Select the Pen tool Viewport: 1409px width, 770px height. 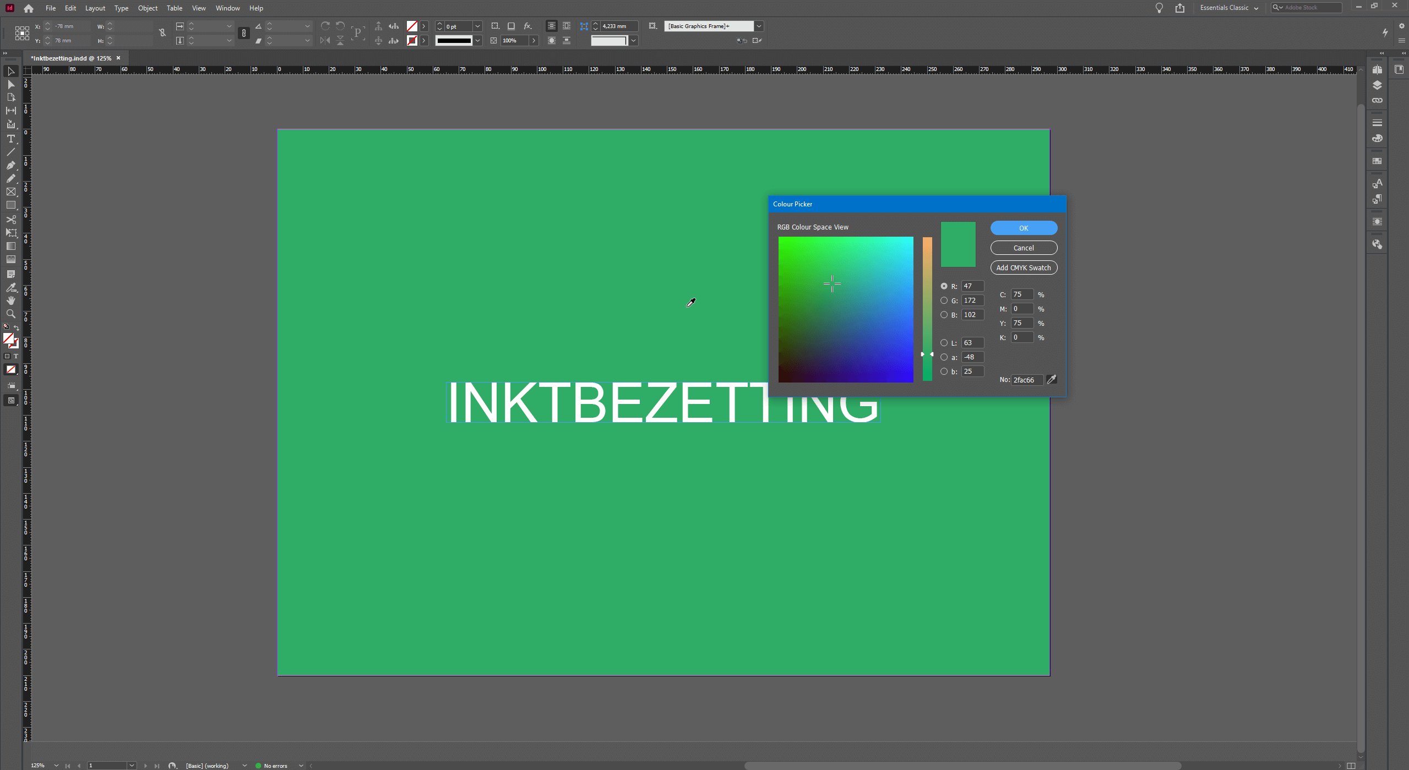click(x=10, y=165)
